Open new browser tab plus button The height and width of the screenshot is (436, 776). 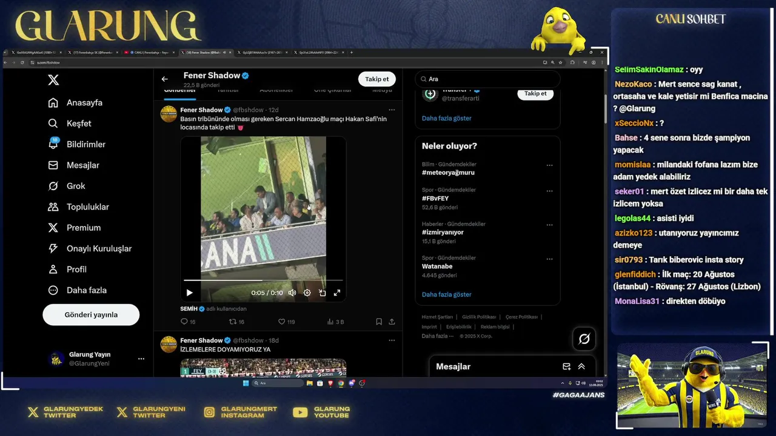(x=351, y=53)
